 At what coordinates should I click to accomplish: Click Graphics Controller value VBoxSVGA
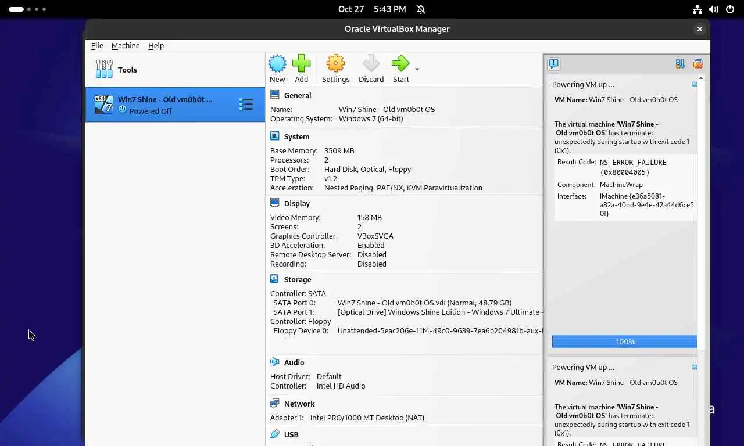(375, 236)
